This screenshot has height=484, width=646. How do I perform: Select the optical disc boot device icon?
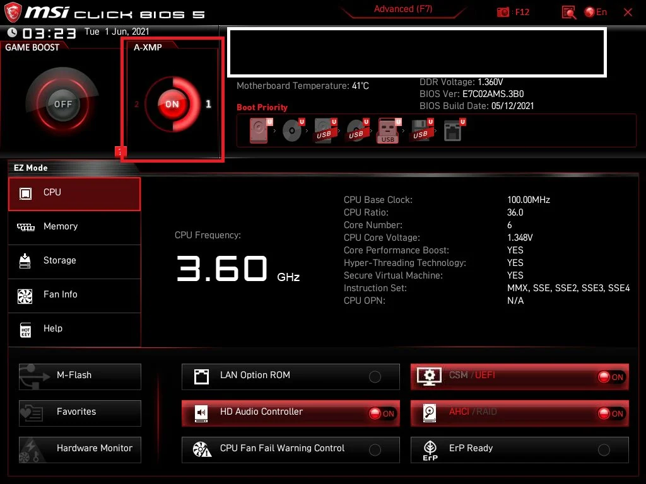tap(292, 131)
